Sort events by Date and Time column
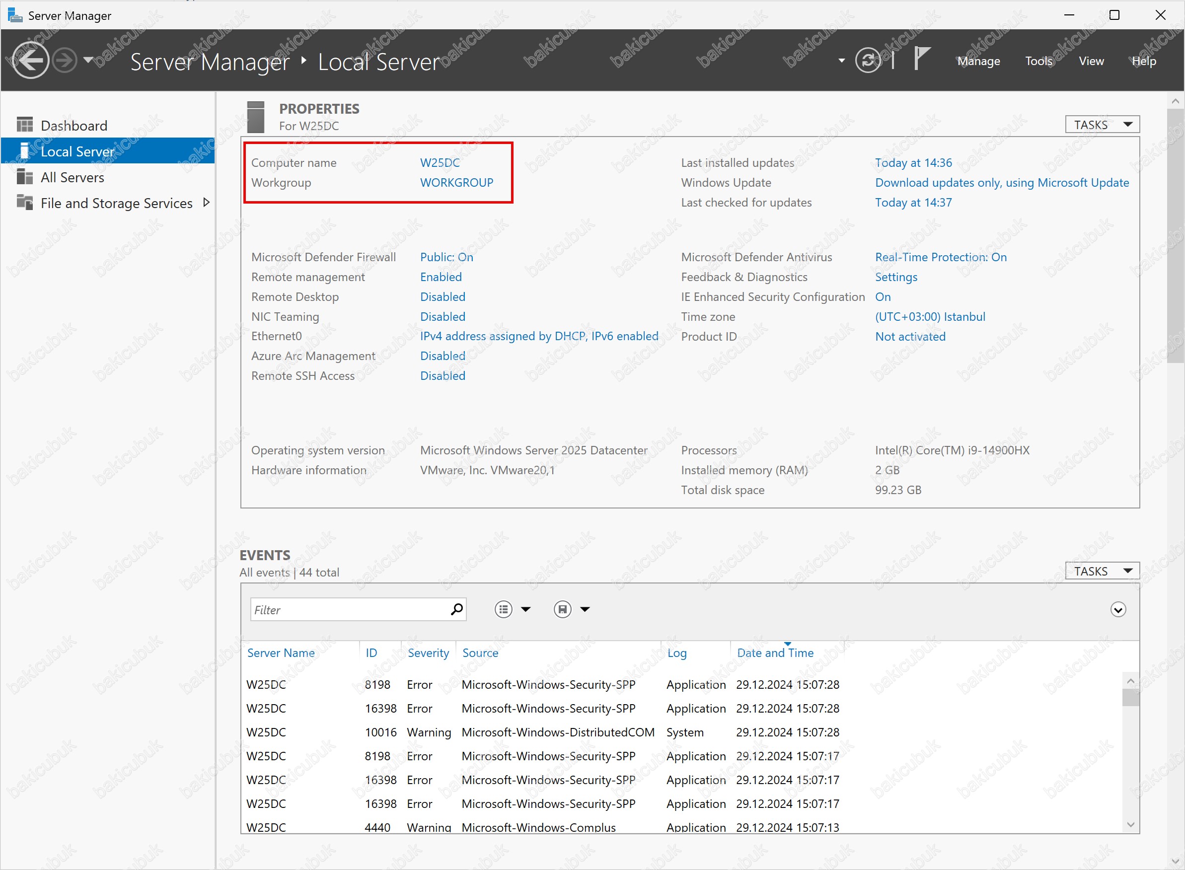Screen dimensions: 1185x870 point(775,652)
